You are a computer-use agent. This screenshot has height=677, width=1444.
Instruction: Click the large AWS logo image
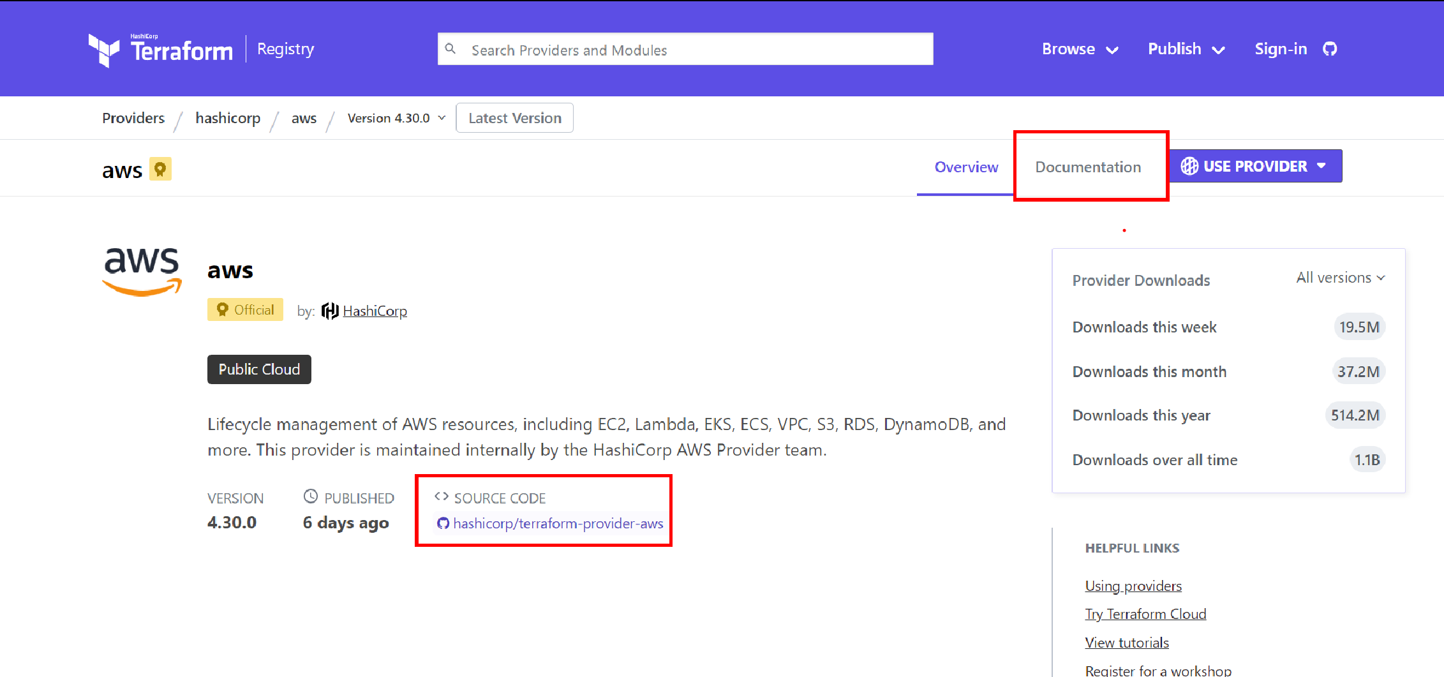pyautogui.click(x=142, y=271)
